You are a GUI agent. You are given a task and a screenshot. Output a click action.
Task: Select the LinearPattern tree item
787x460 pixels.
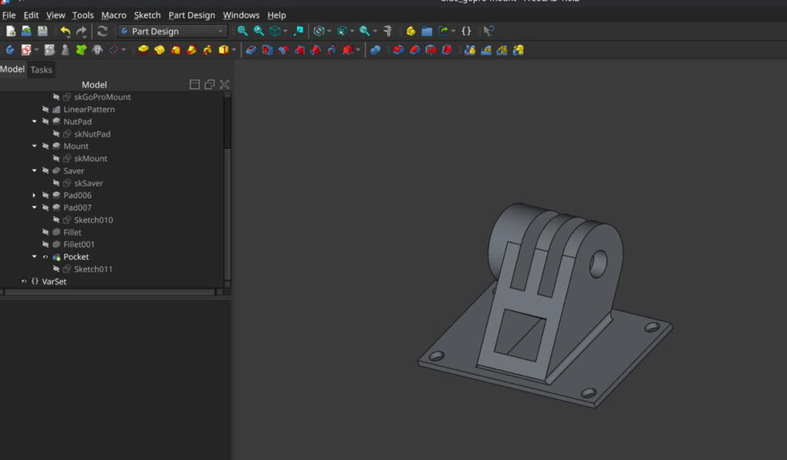pyautogui.click(x=89, y=110)
